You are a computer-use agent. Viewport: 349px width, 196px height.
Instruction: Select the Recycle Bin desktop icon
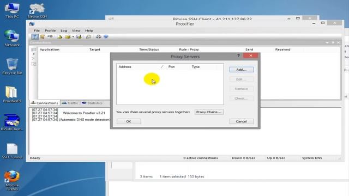(12, 66)
